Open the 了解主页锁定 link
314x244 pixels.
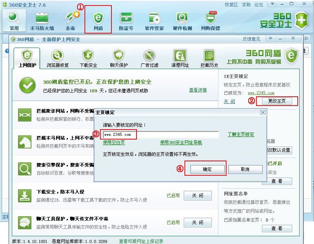241,134
